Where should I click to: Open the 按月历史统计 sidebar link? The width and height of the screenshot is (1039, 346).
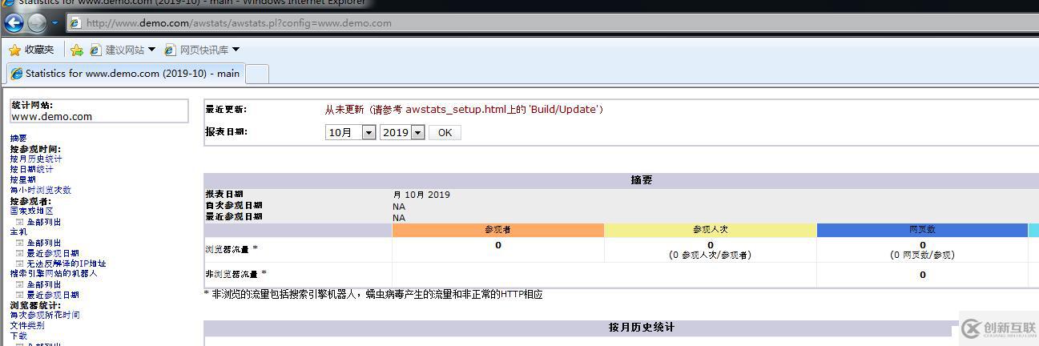click(36, 159)
